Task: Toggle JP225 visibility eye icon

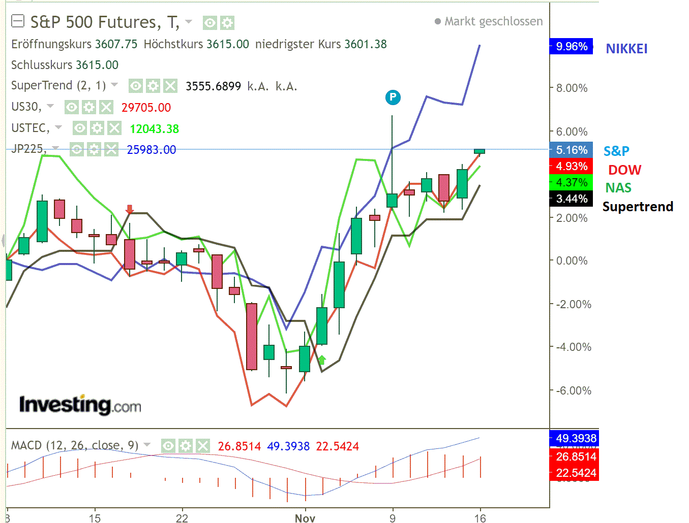Action: click(x=76, y=149)
